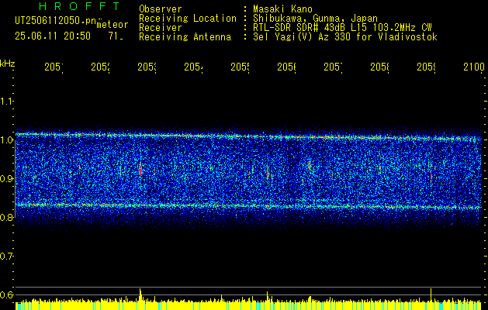Click the 1.0 kHz frequency label

click(6, 139)
